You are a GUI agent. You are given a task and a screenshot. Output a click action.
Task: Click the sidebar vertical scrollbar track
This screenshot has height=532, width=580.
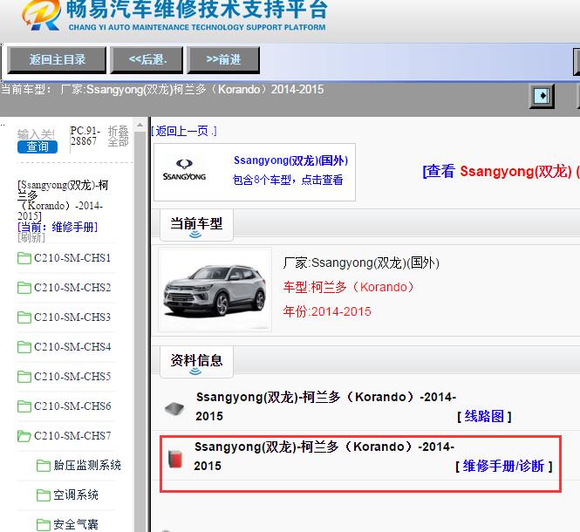point(140,333)
